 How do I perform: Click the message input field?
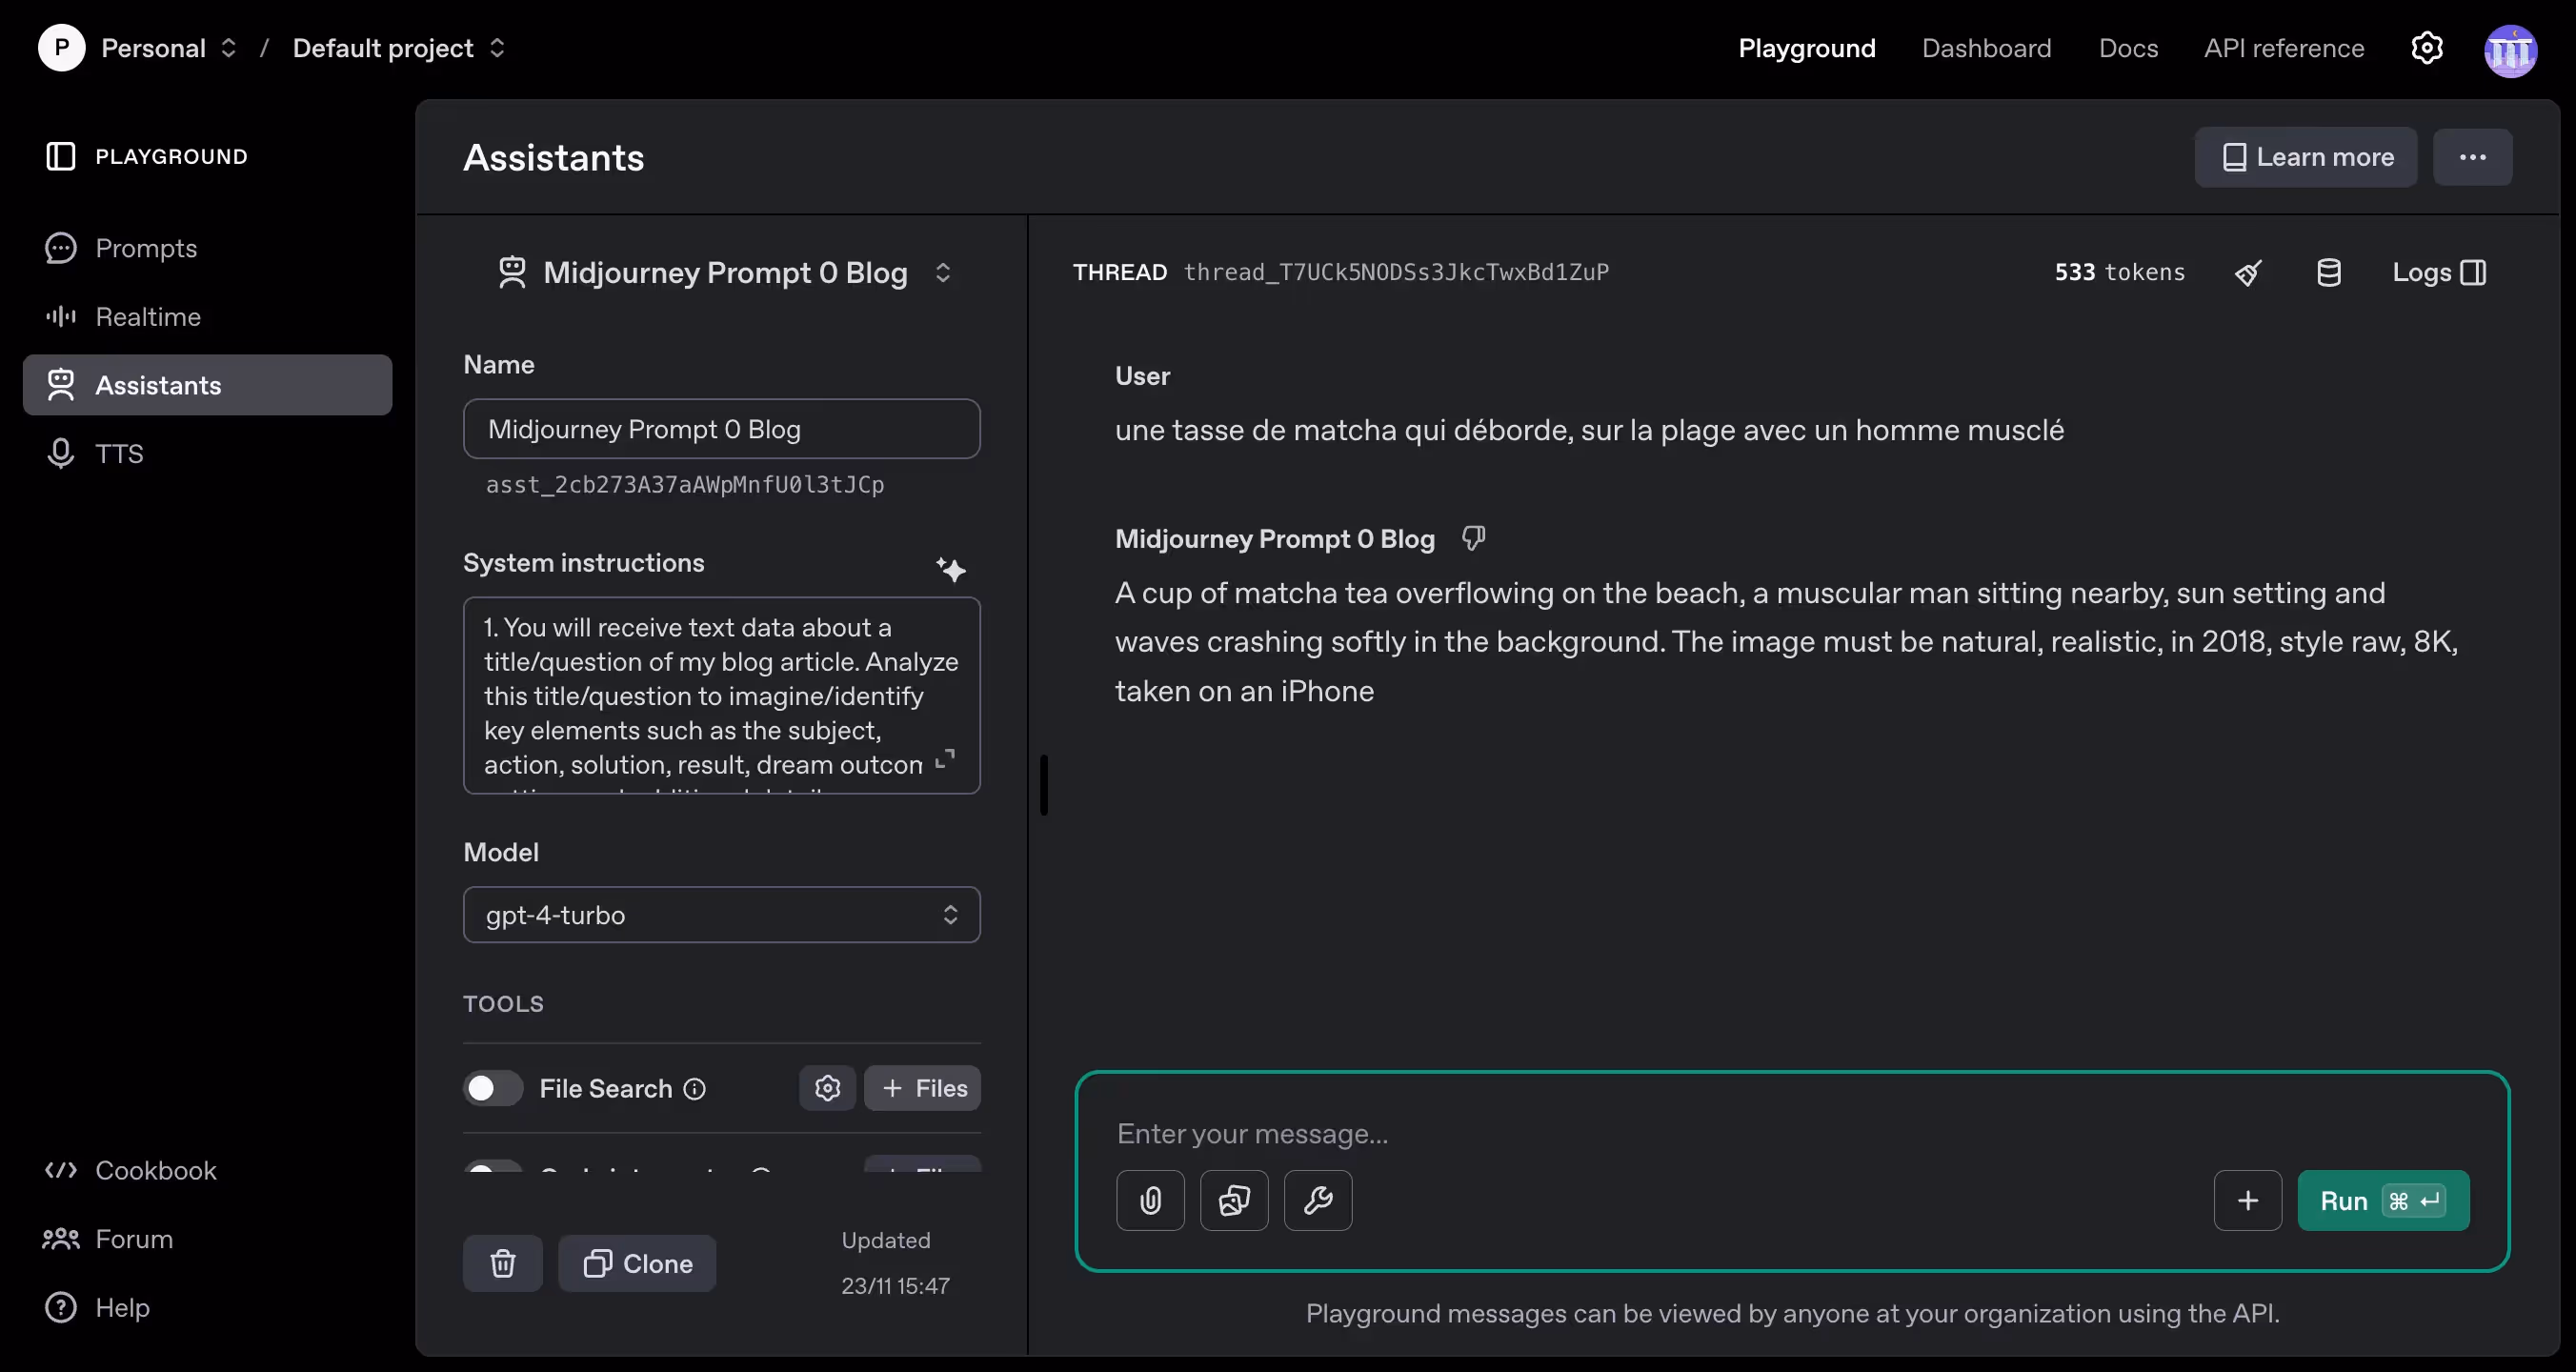tap(1790, 1133)
